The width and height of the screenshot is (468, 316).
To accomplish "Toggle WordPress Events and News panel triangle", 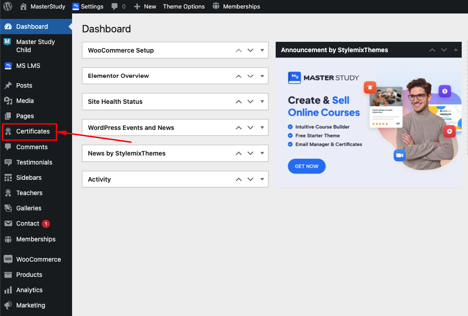I will click(x=262, y=128).
